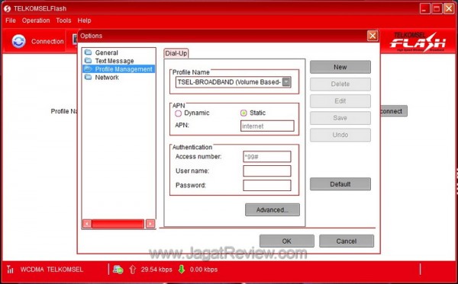Open the File menu
Screen dimensions: 458x284
coord(11,21)
